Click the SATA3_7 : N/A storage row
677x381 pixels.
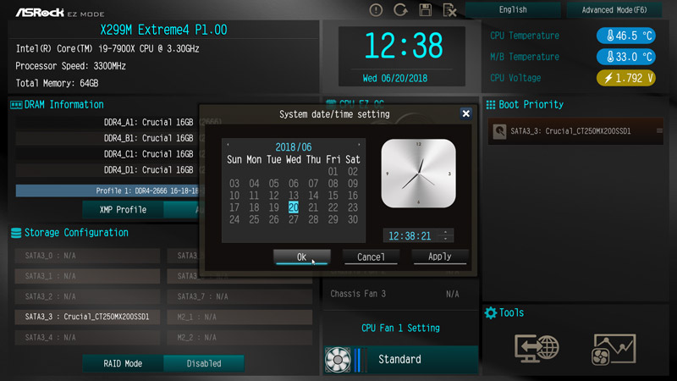pos(239,296)
